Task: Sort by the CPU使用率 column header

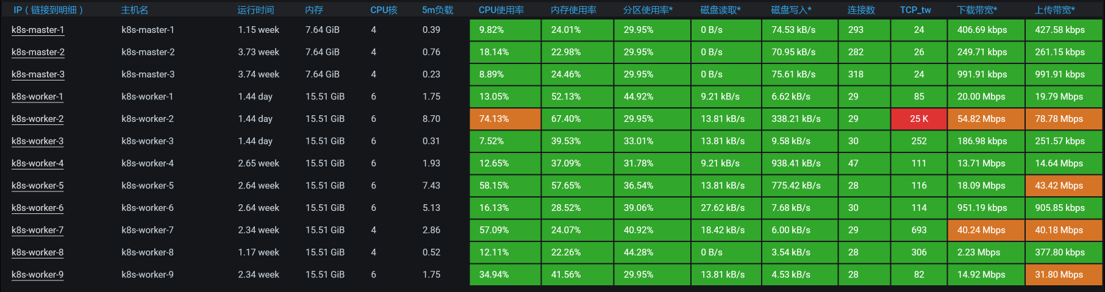Action: [x=501, y=10]
